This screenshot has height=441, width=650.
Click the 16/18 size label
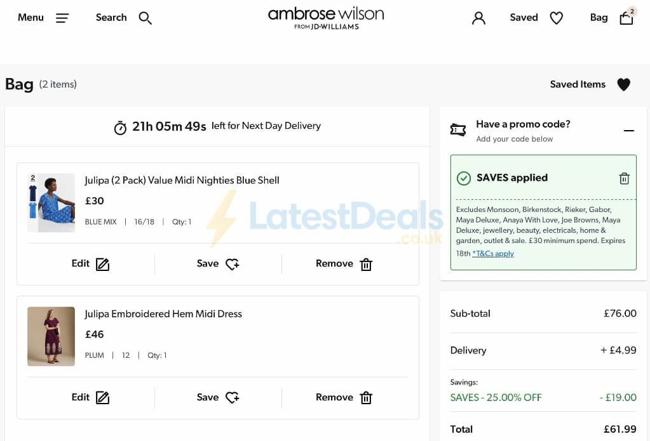coord(144,222)
